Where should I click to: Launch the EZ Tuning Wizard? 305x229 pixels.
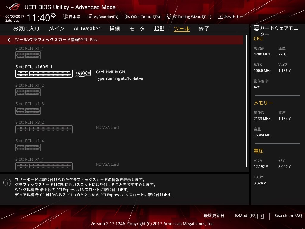[189, 17]
